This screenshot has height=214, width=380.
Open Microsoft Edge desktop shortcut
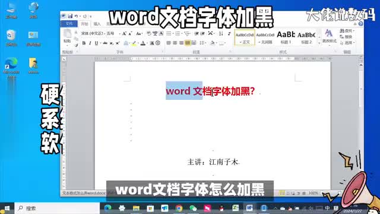(11, 67)
